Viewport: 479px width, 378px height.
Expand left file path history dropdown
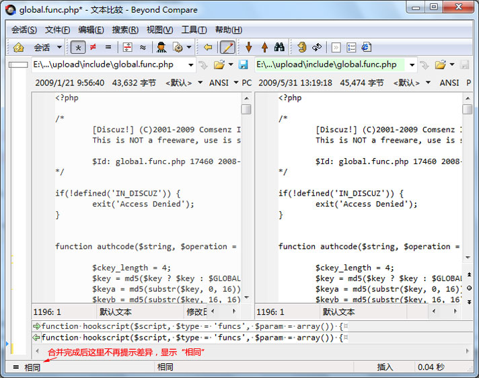pyautogui.click(x=191, y=65)
